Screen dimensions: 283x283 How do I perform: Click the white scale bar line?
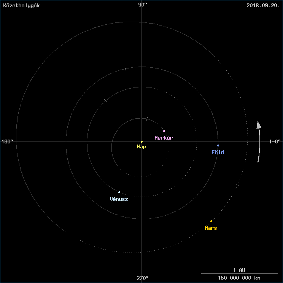click(239, 274)
